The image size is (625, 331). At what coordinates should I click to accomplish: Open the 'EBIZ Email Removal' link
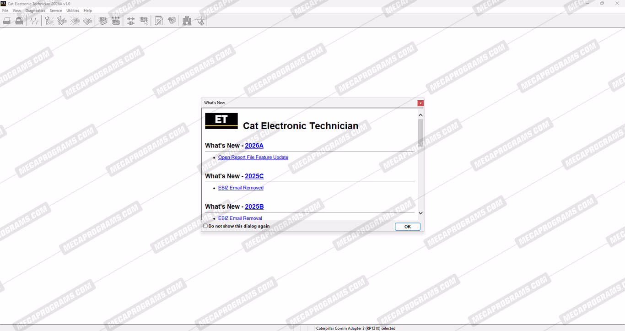tap(240, 218)
